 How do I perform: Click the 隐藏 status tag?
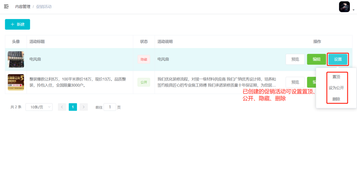click(x=144, y=59)
